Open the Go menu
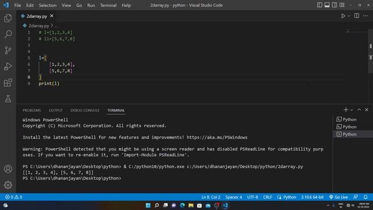The image size is (373, 210). point(79,5)
